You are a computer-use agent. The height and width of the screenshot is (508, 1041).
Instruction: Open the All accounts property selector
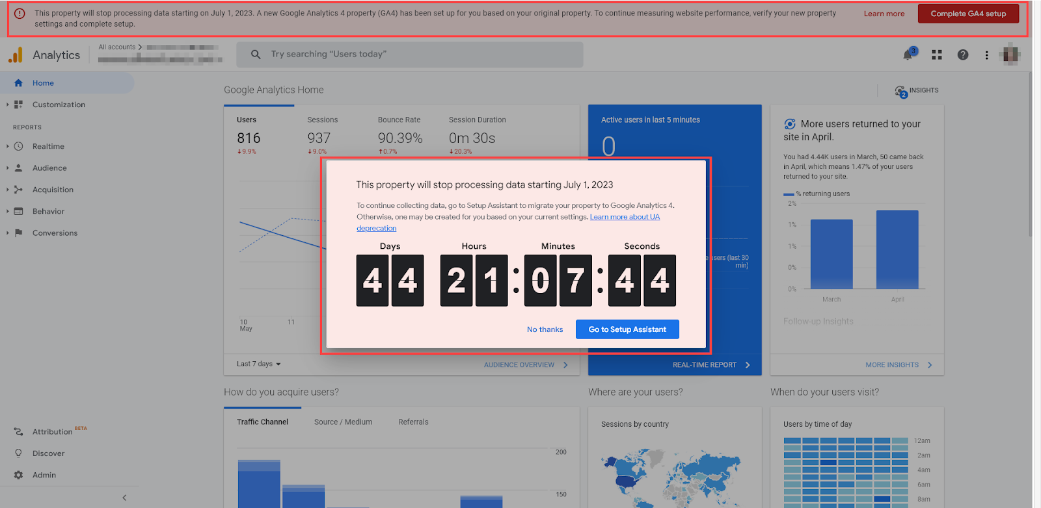point(159,53)
